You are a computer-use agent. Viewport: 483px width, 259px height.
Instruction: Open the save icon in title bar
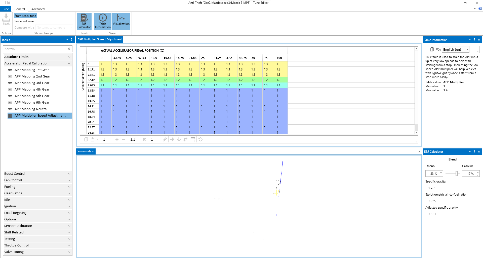pyautogui.click(x=9, y=3)
